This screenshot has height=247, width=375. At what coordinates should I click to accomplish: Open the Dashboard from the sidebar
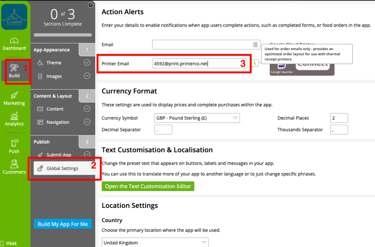point(14,44)
